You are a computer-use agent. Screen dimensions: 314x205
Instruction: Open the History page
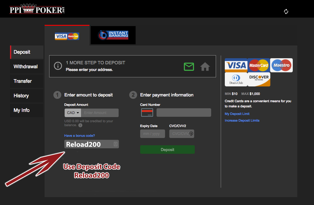pyautogui.click(x=27, y=96)
